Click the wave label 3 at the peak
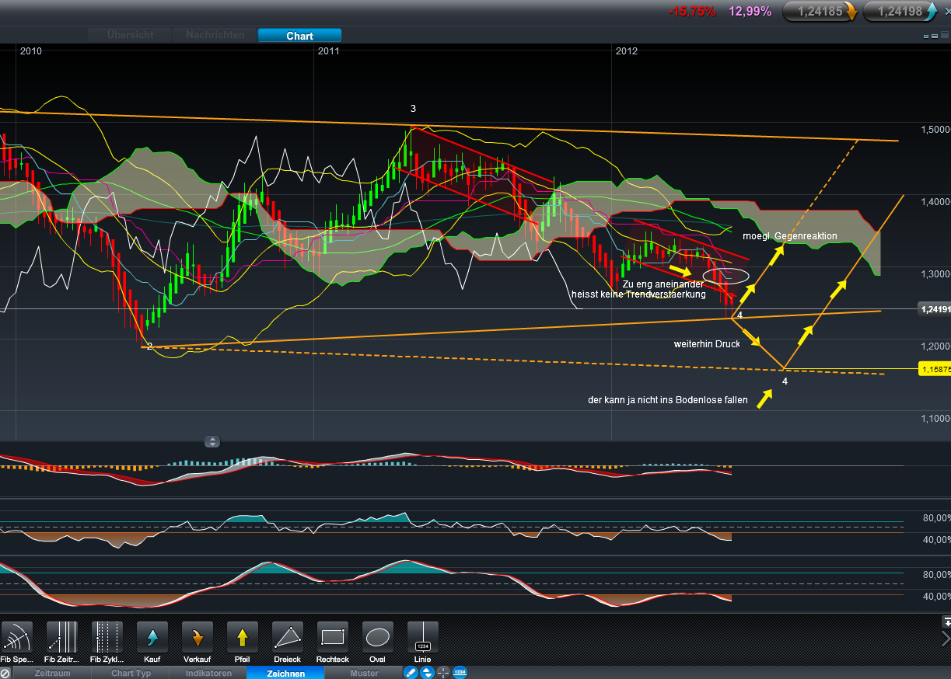This screenshot has height=679, width=951. click(414, 109)
